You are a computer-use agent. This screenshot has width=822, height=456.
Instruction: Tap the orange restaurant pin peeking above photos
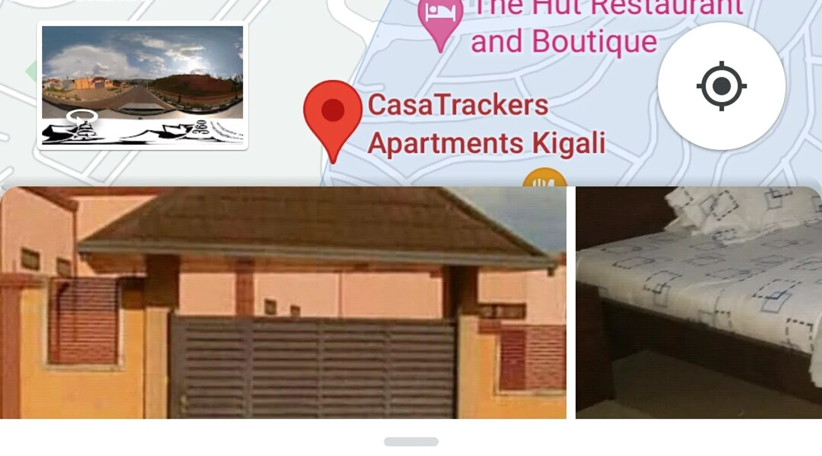(544, 178)
